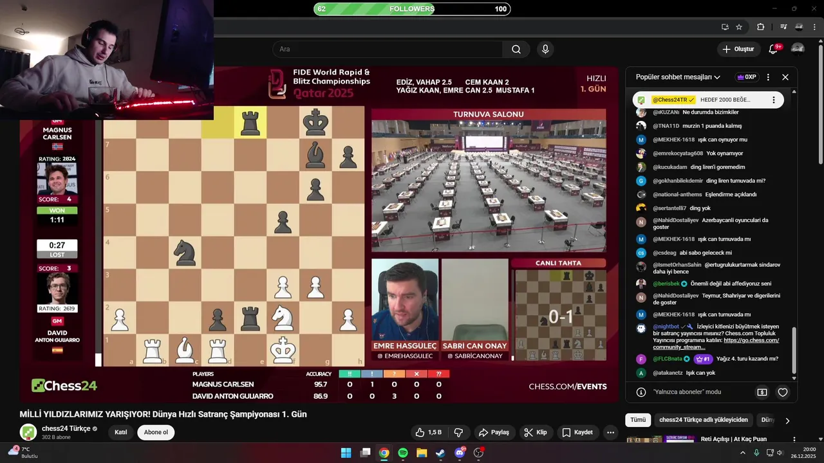The image size is (824, 463).
Task: Open the Chrome three-dot main menu
Action: [x=815, y=27]
